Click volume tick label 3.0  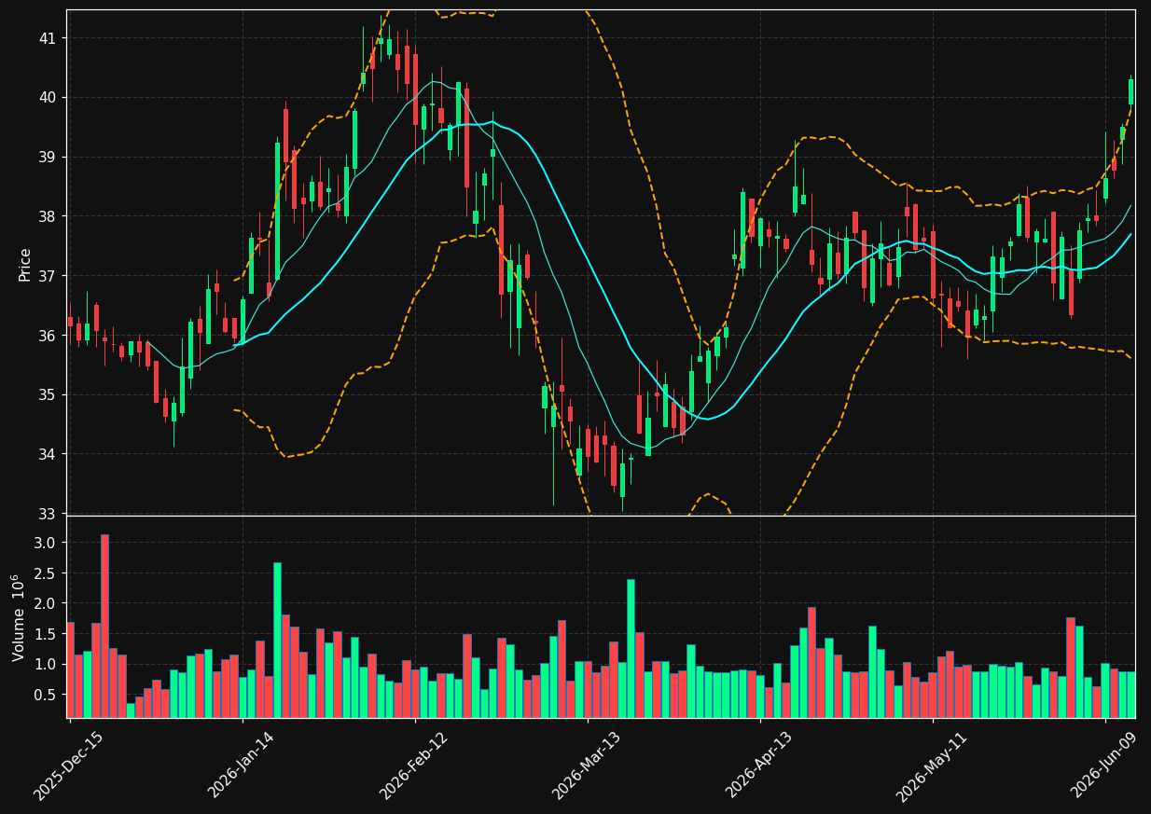(x=46, y=543)
